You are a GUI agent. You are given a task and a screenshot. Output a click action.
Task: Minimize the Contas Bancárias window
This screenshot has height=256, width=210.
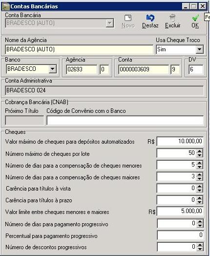[186, 6]
